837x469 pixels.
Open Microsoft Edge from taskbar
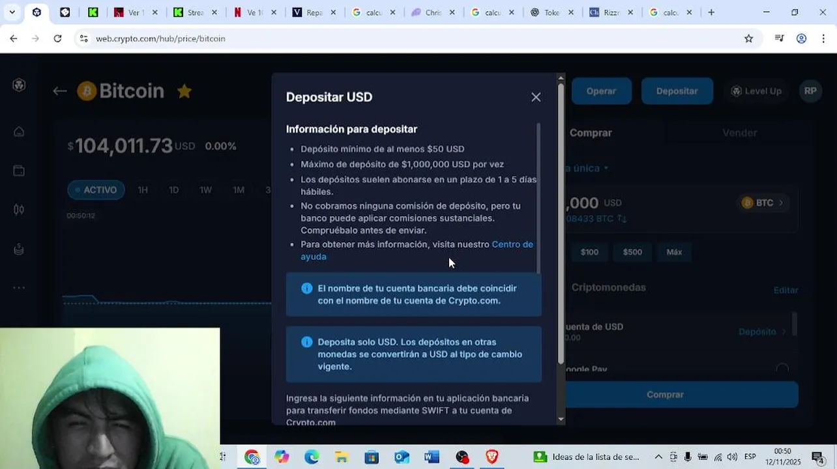coord(312,457)
